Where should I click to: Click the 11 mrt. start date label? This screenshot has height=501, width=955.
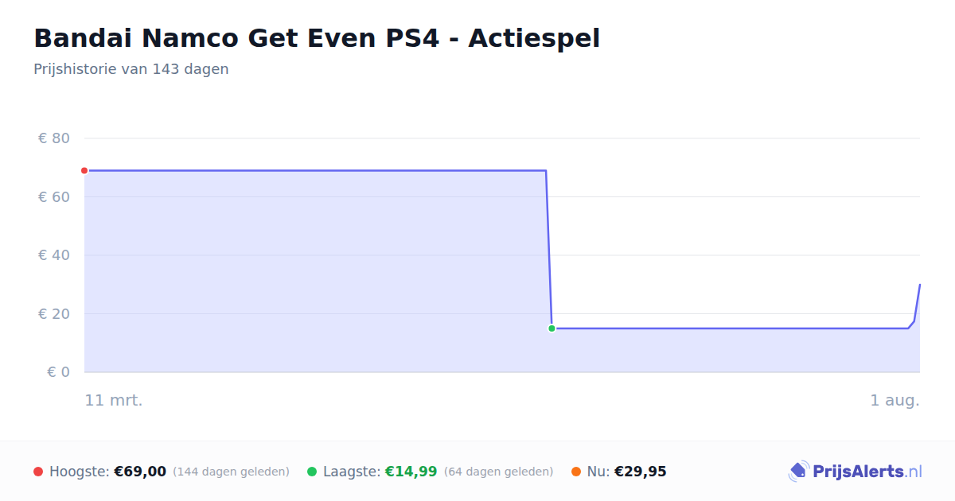114,401
